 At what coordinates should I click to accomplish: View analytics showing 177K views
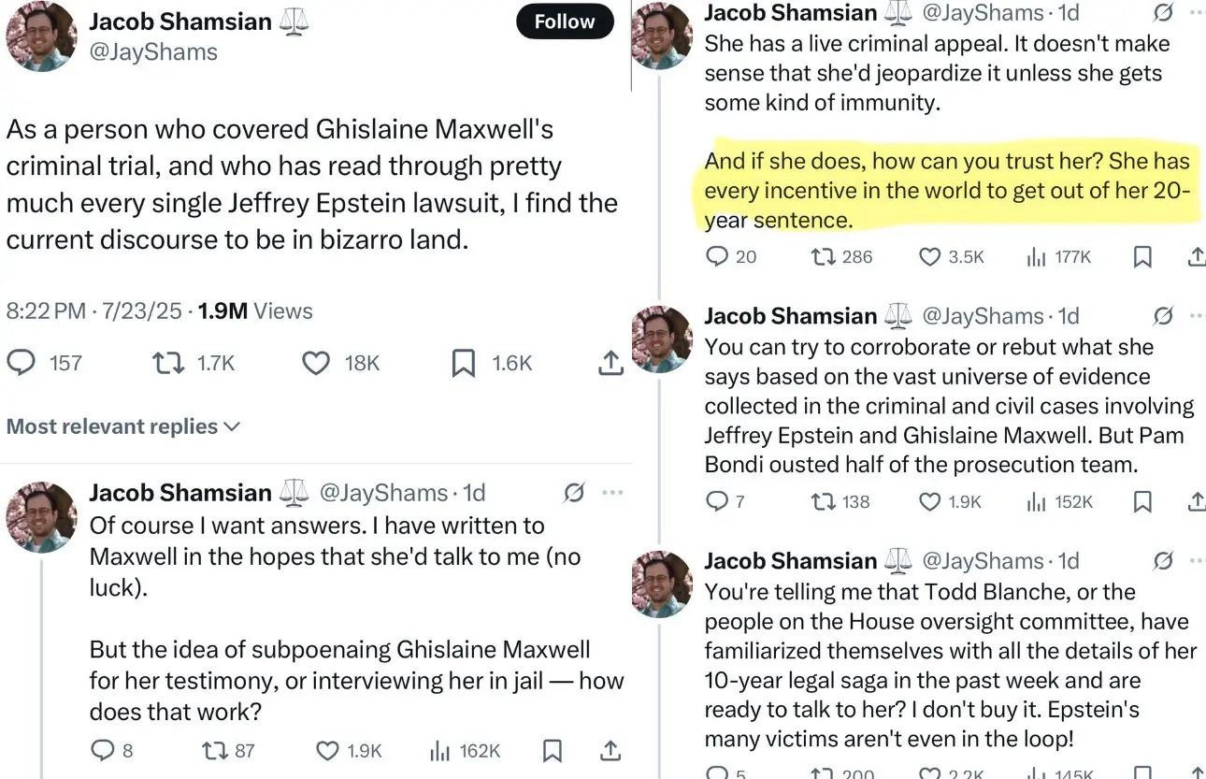coord(1058,256)
